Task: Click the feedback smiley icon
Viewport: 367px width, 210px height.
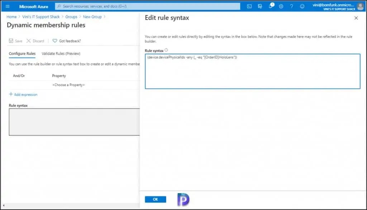Action: point(301,6)
